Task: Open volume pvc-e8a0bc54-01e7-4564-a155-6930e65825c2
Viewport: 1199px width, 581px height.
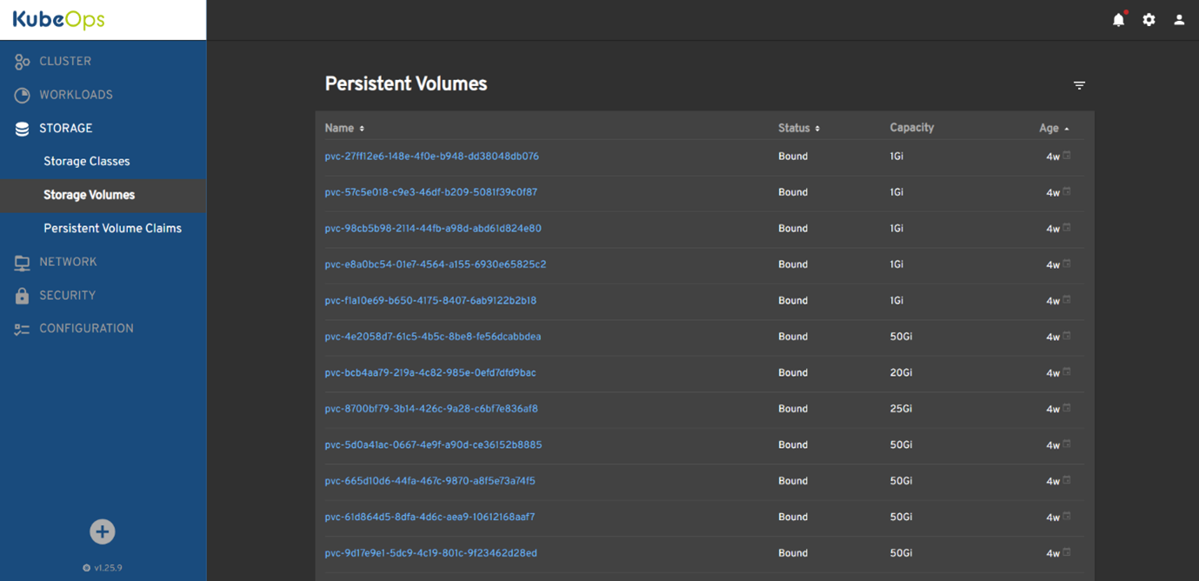Action: [x=436, y=264]
